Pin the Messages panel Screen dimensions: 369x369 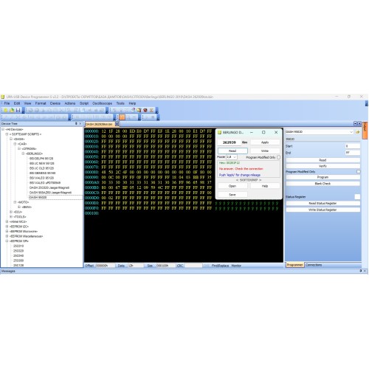(361, 271)
